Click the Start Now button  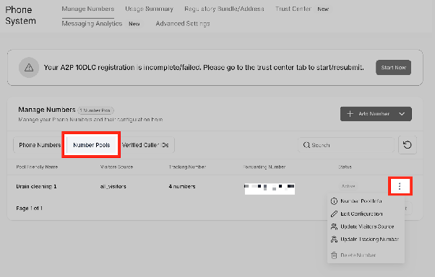(x=393, y=68)
